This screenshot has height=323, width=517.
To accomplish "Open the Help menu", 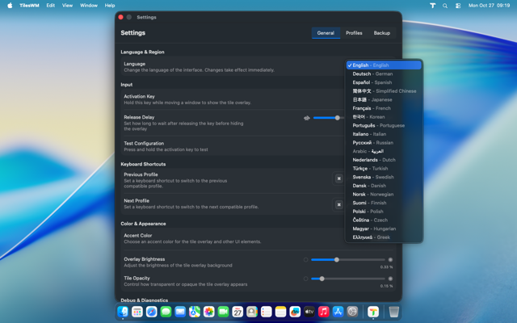I will click(110, 6).
